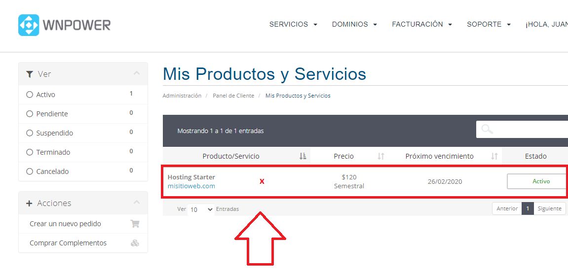Select the Suspendido filter radio button

[x=30, y=133]
